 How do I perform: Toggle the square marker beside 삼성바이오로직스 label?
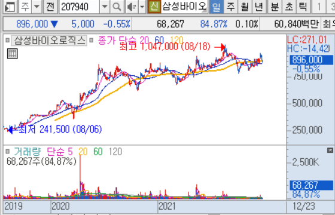pyautogui.click(x=7, y=40)
